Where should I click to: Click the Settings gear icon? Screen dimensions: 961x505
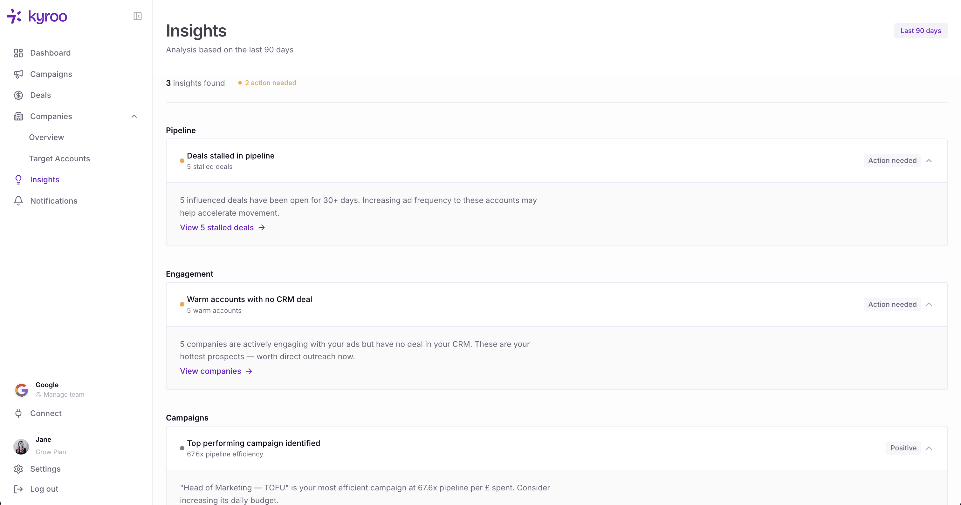[18, 469]
